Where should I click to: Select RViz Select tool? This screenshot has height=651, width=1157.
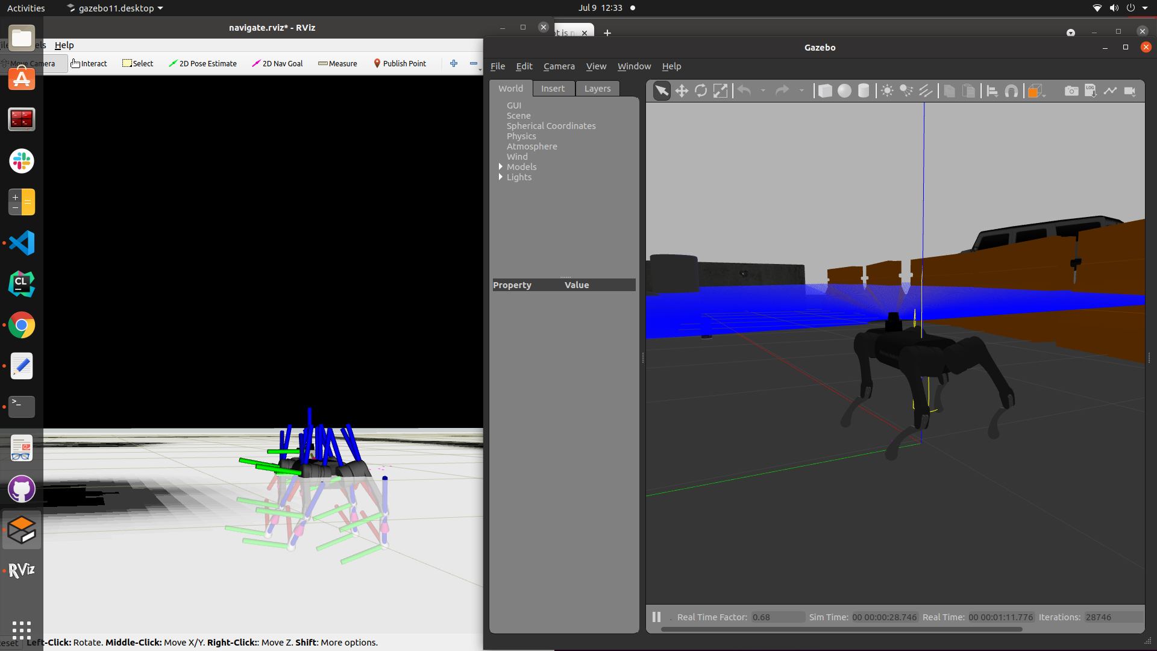(x=137, y=63)
